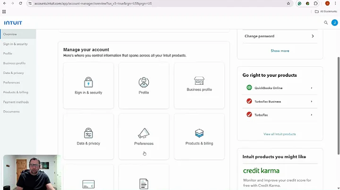Open the apps grid in bookmarks bar

pyautogui.click(x=4, y=12)
